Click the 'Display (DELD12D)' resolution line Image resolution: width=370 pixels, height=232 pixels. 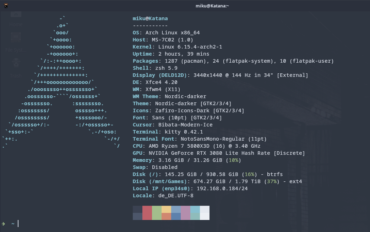pyautogui.click(x=221, y=75)
